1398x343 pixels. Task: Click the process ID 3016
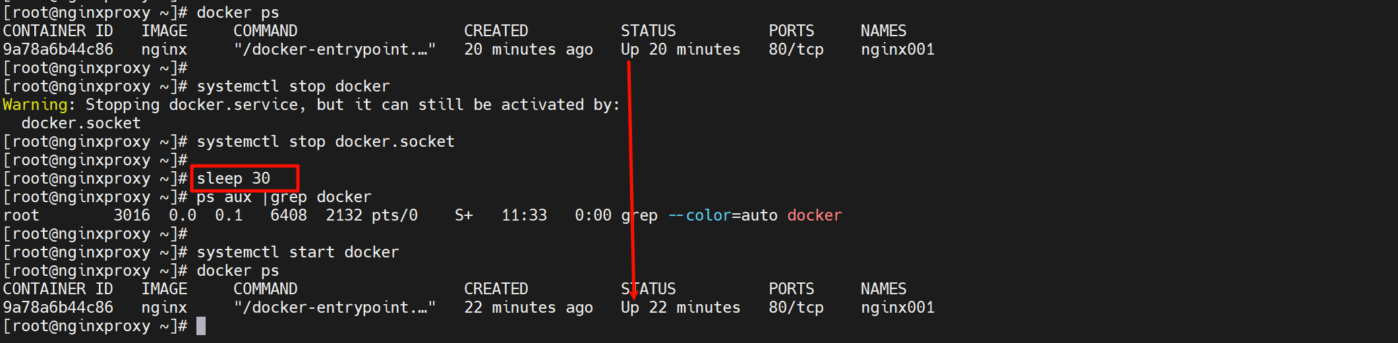(x=131, y=215)
